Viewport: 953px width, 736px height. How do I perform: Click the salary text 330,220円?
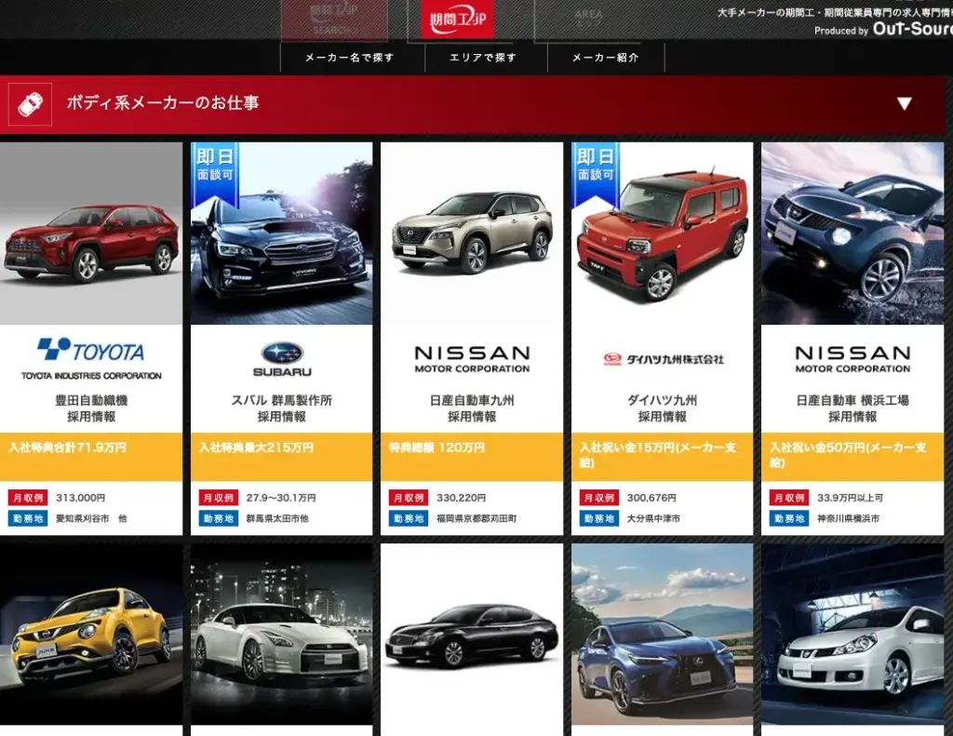[462, 498]
